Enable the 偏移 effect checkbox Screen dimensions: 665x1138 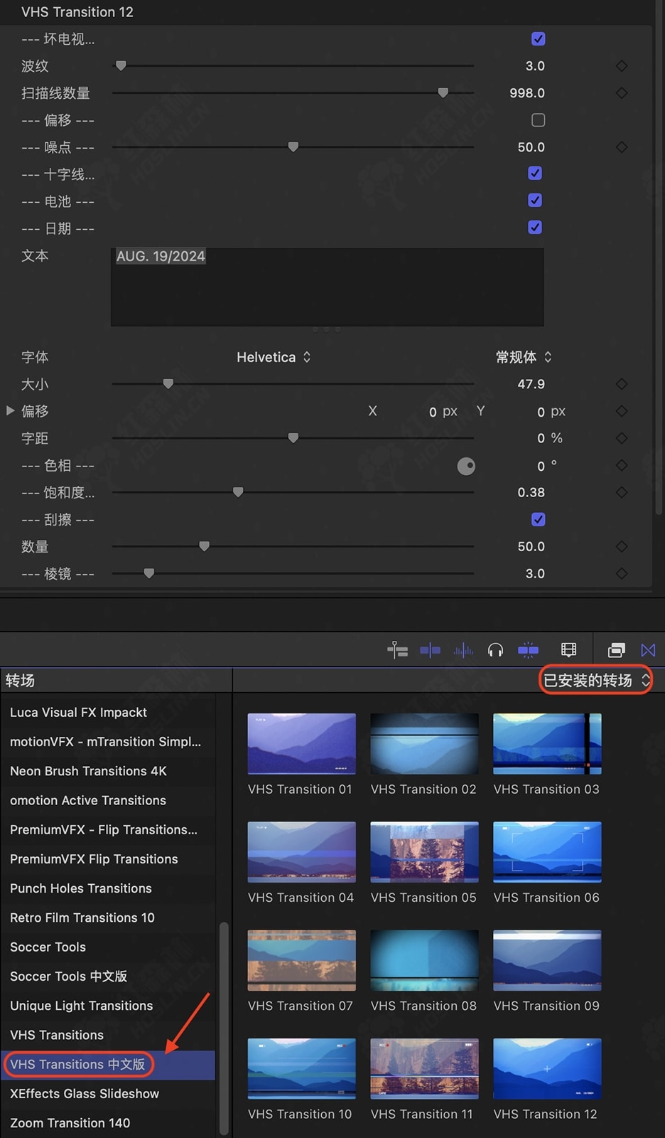click(x=539, y=119)
